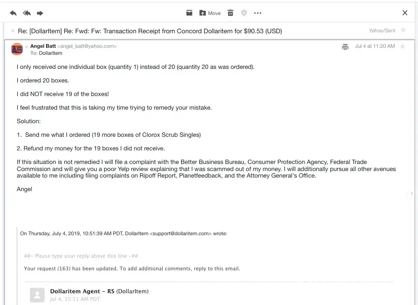Print the message using printer icon
This screenshot has height=305, width=418.
[345, 47]
